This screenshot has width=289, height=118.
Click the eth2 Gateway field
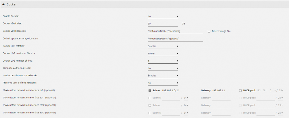click(x=221, y=105)
